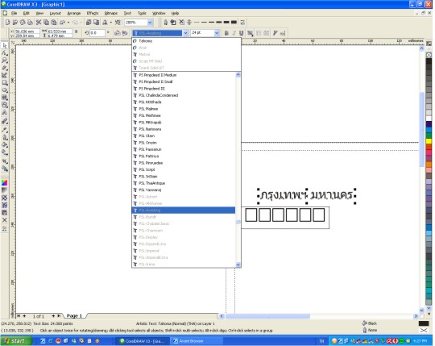Select the Zoom tool in toolbox

tap(5, 60)
